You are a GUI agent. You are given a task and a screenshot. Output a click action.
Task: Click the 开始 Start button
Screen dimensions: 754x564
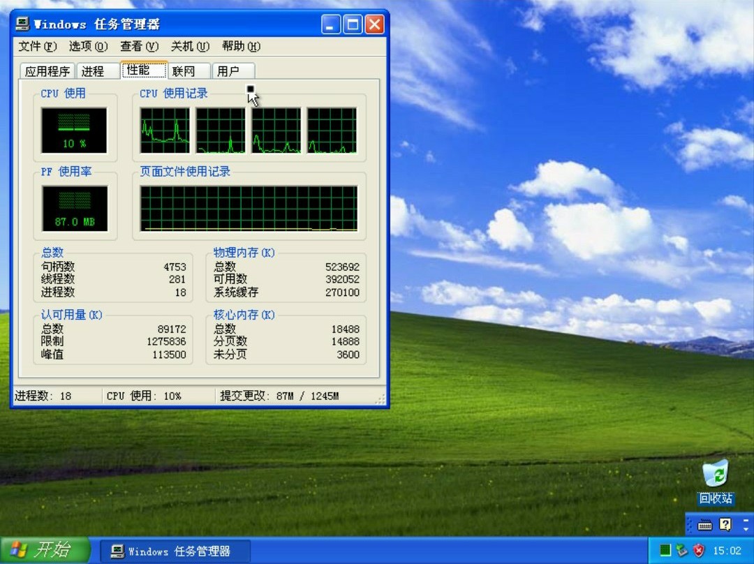click(x=45, y=550)
